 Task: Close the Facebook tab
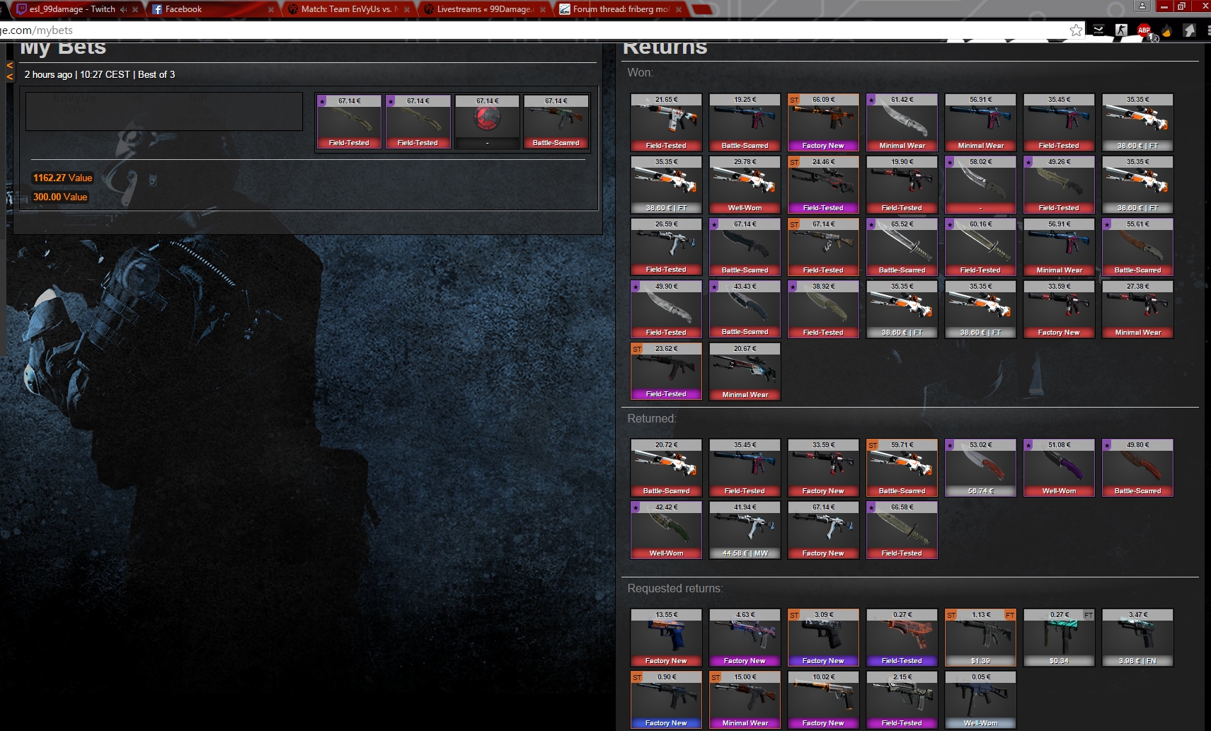coord(271,10)
